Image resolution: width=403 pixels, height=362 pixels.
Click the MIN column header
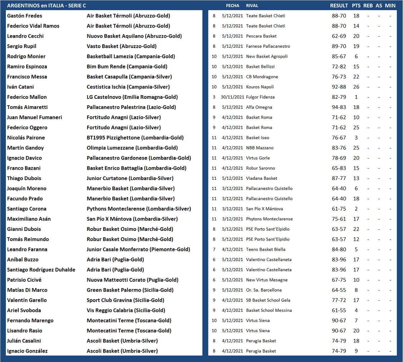coord(390,5)
